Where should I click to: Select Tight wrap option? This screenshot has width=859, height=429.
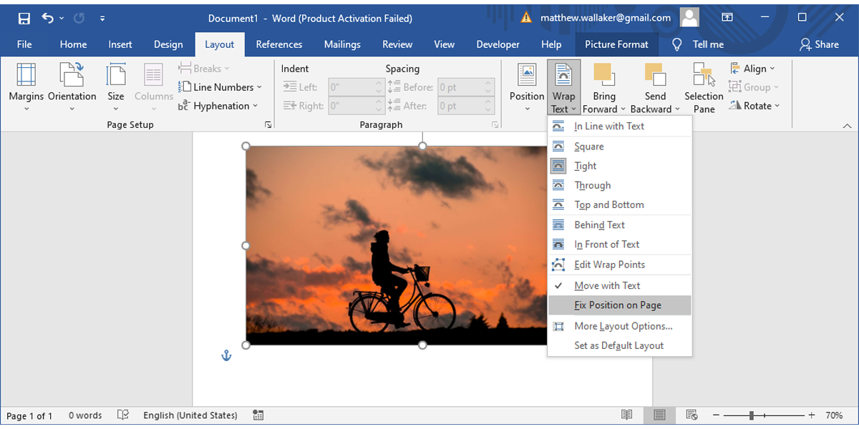point(620,166)
